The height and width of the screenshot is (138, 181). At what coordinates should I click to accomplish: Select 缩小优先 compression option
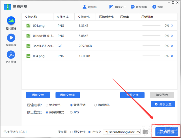pos(47,105)
